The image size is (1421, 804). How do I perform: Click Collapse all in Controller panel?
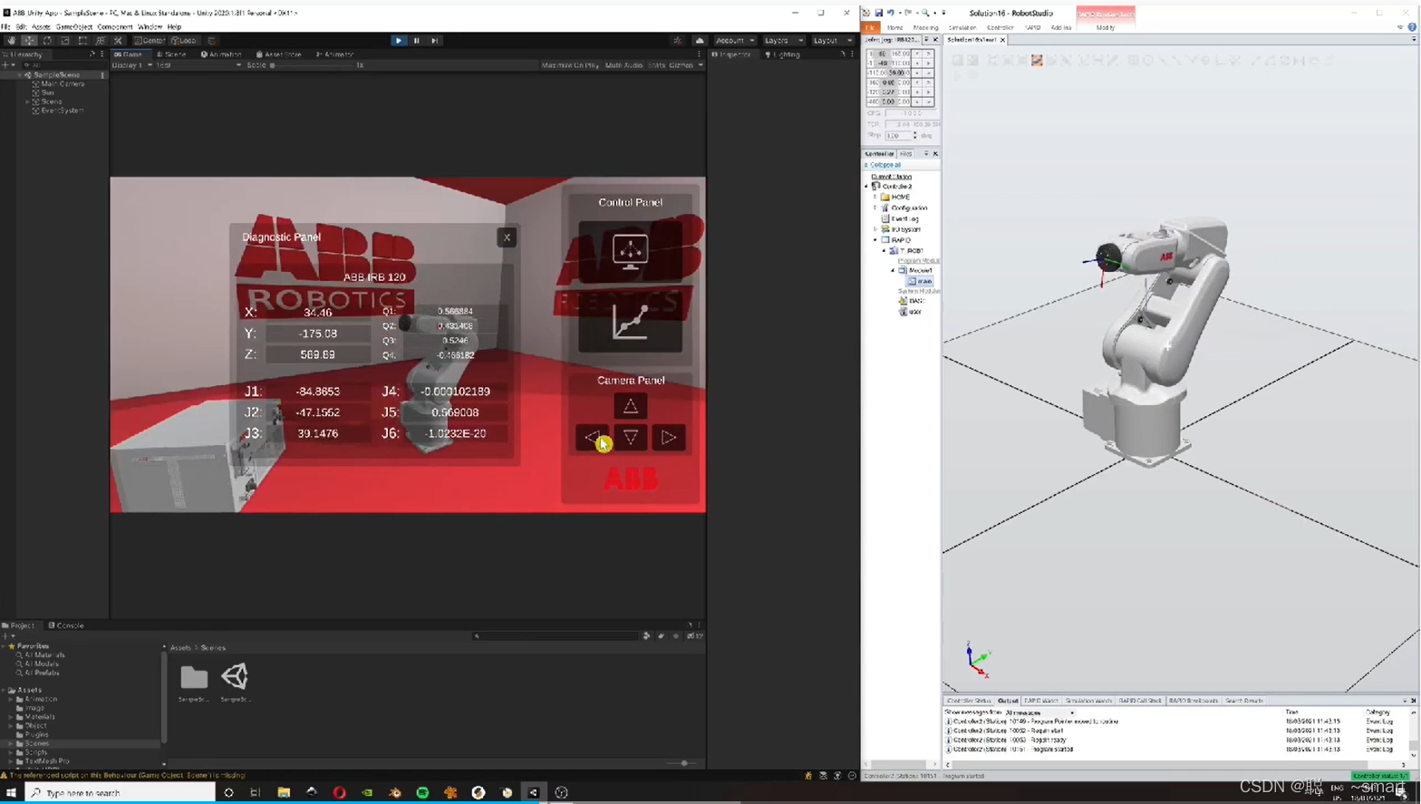point(884,165)
